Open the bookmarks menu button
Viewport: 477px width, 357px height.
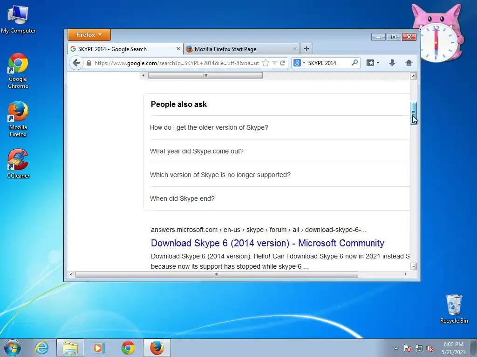pyautogui.click(x=373, y=63)
